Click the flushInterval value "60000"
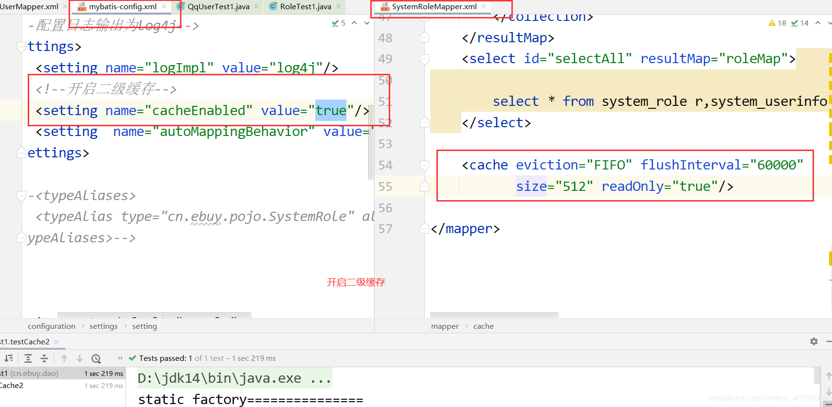832x407 pixels. click(x=776, y=165)
